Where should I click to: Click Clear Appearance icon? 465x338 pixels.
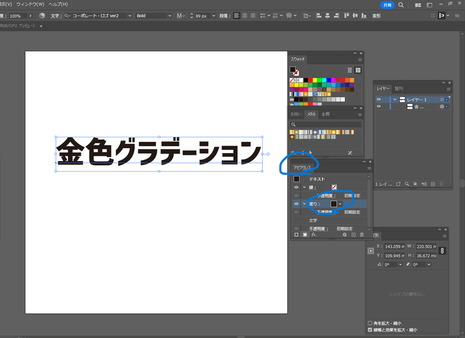(345, 234)
